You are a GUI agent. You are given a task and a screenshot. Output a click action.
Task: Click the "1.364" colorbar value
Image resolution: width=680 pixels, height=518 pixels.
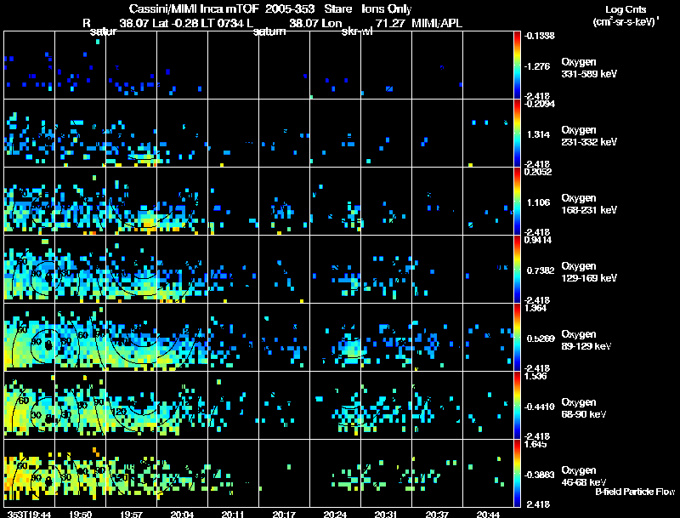535,308
